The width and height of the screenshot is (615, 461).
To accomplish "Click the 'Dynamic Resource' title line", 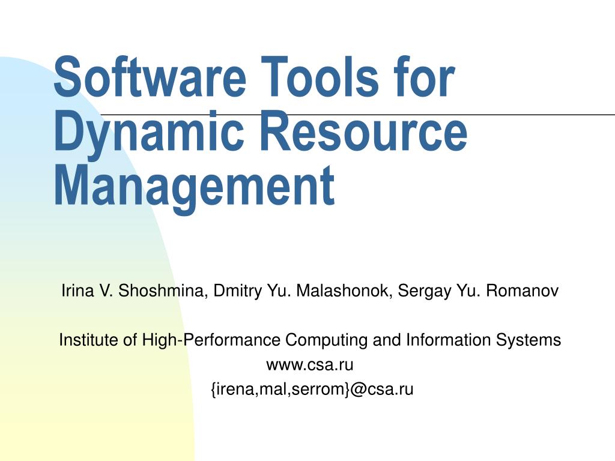I will (x=261, y=134).
